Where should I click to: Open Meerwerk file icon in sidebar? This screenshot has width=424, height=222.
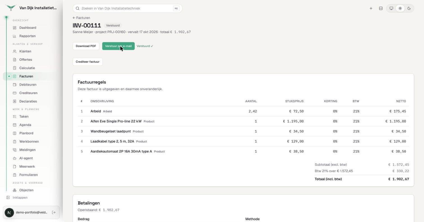pos(15,167)
